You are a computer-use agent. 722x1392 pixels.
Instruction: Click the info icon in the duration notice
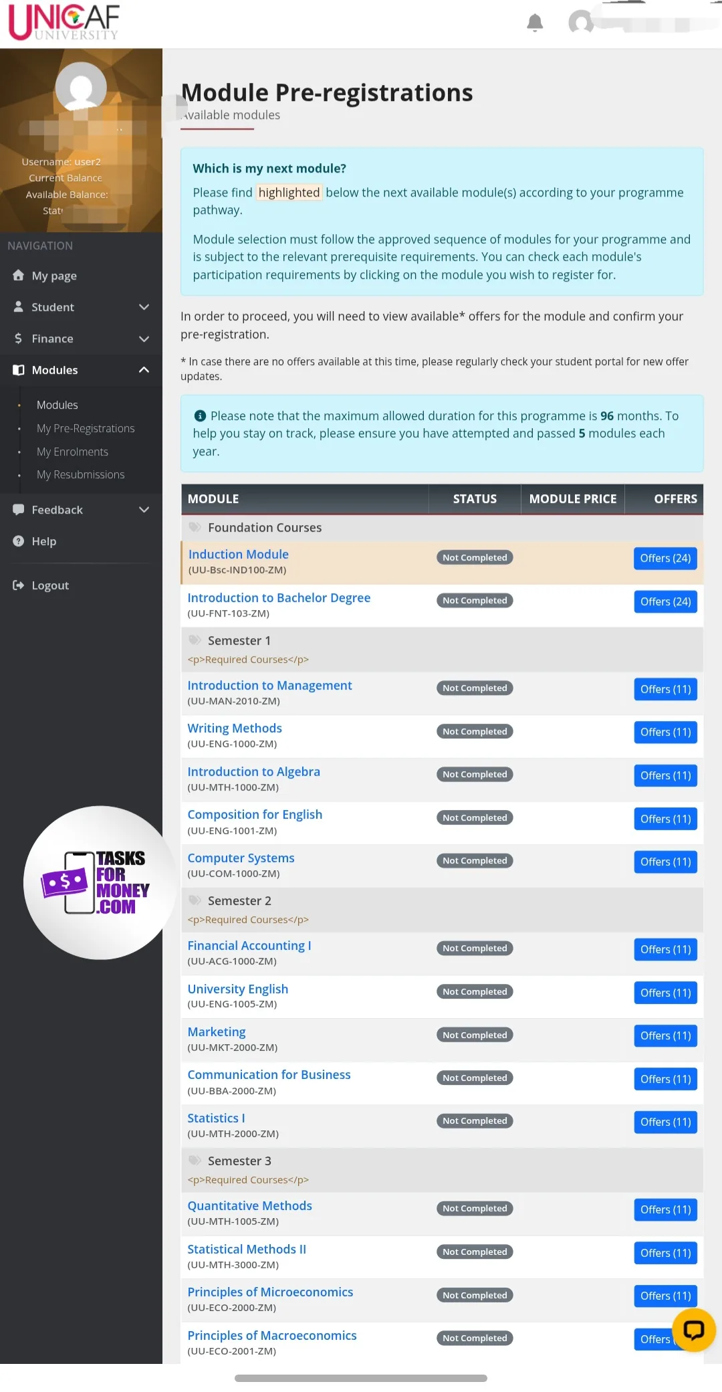tap(200, 416)
